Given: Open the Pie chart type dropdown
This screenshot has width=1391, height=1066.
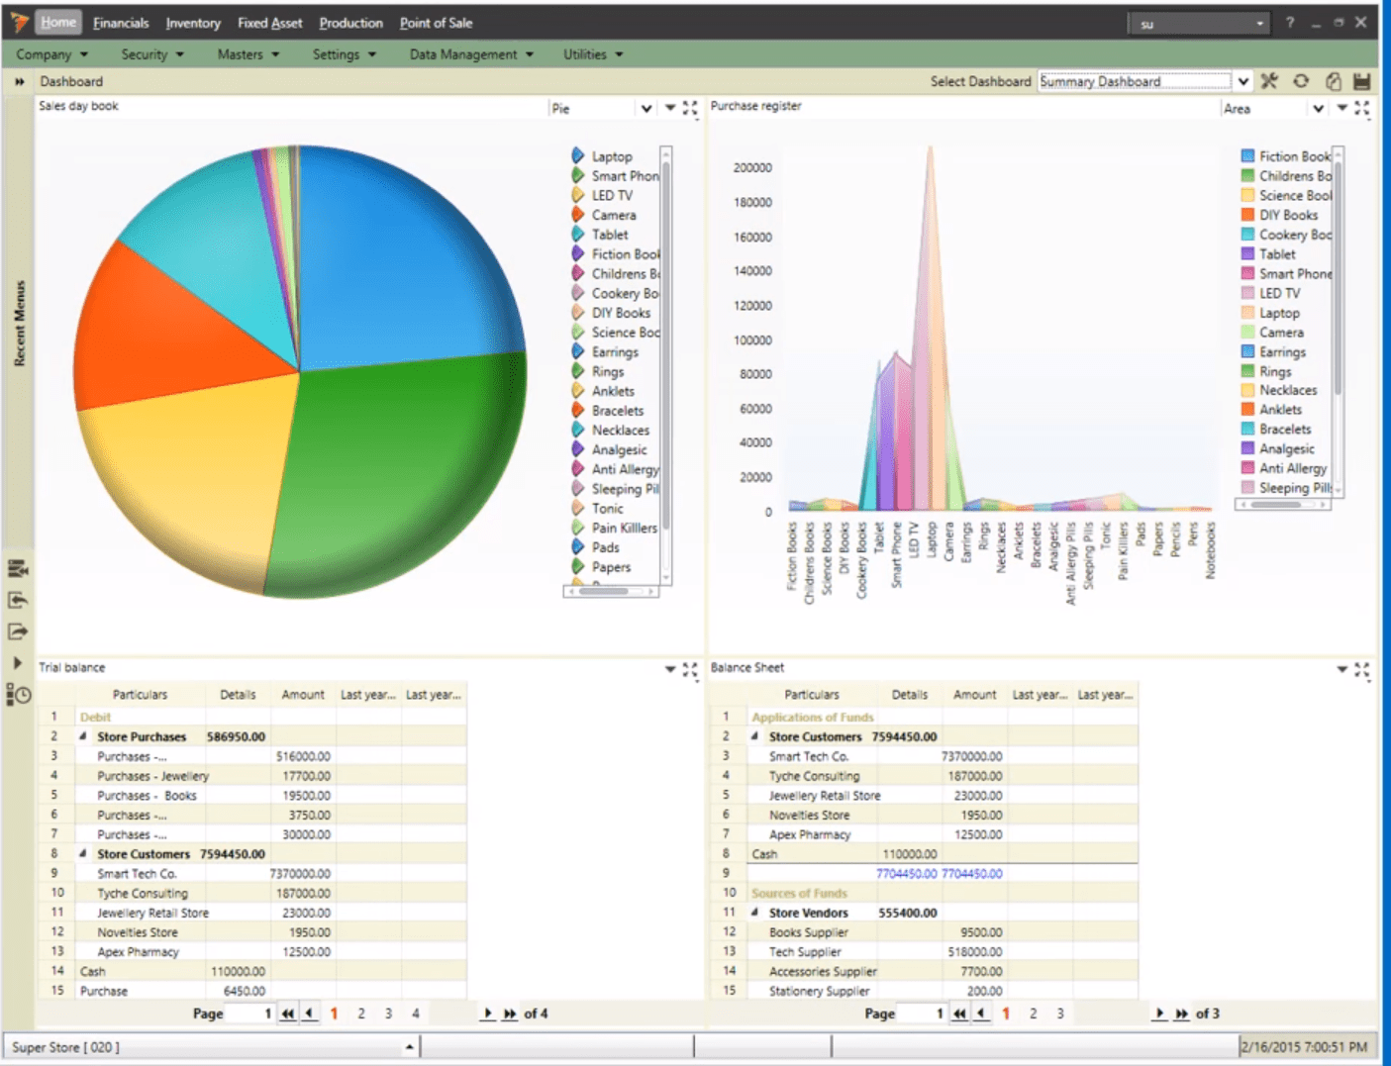Looking at the screenshot, I should 646,109.
